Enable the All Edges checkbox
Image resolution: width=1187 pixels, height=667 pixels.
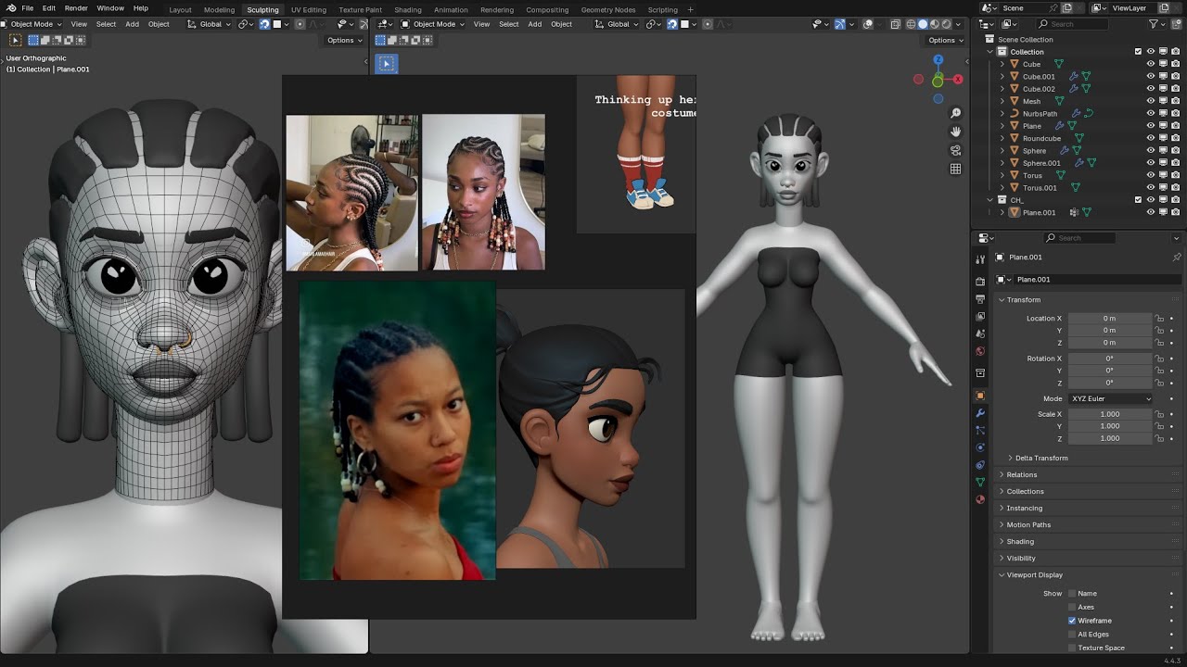1072,635
